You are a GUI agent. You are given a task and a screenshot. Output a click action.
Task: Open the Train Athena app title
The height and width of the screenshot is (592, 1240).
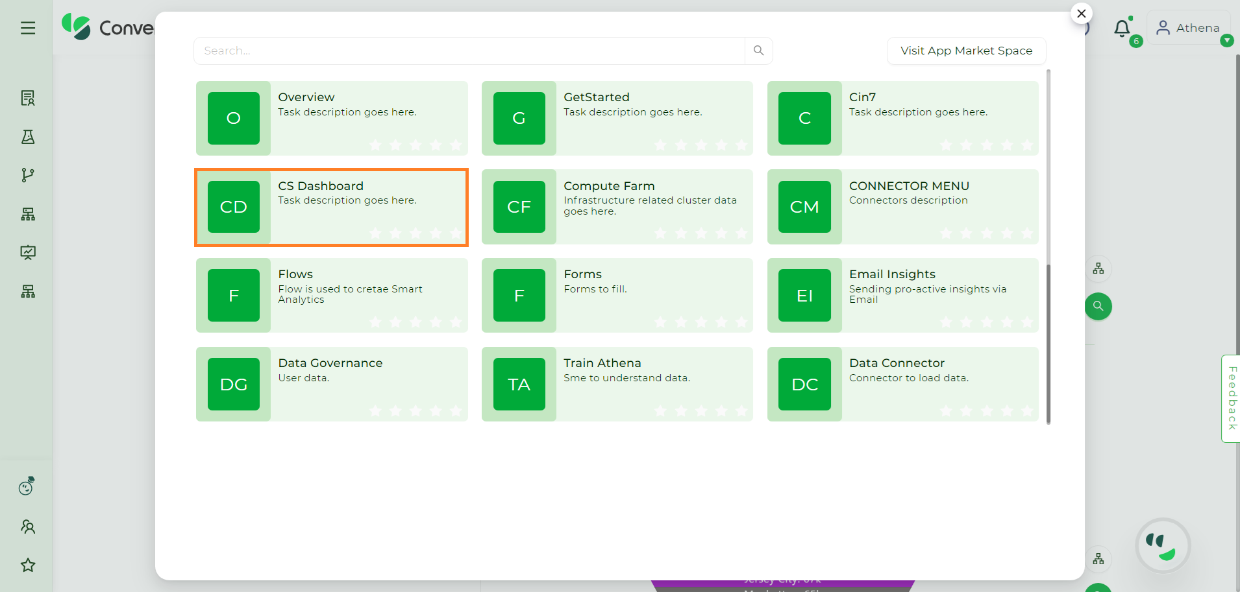pyautogui.click(x=602, y=363)
